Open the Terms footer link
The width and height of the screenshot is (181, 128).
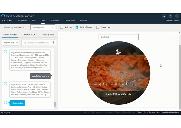(x=140, y=112)
